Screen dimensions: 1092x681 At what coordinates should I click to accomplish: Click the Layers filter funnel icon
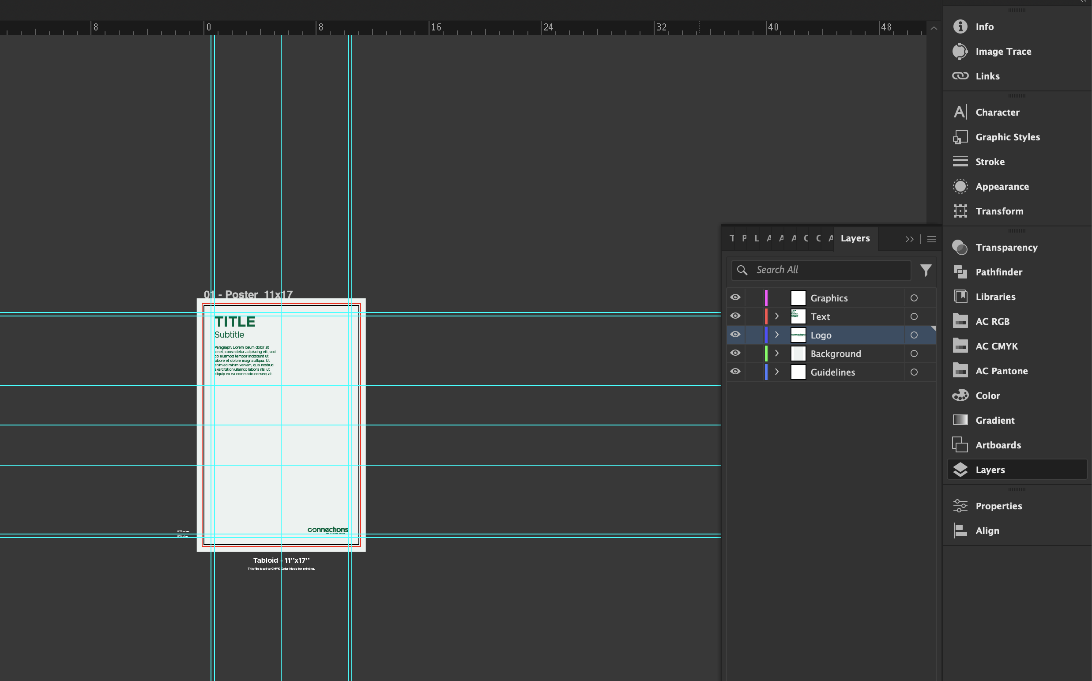(926, 270)
